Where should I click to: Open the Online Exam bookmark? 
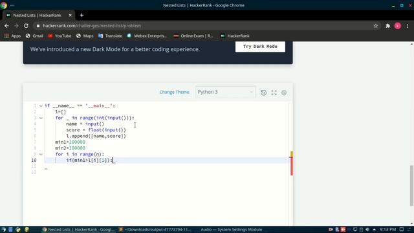193,36
